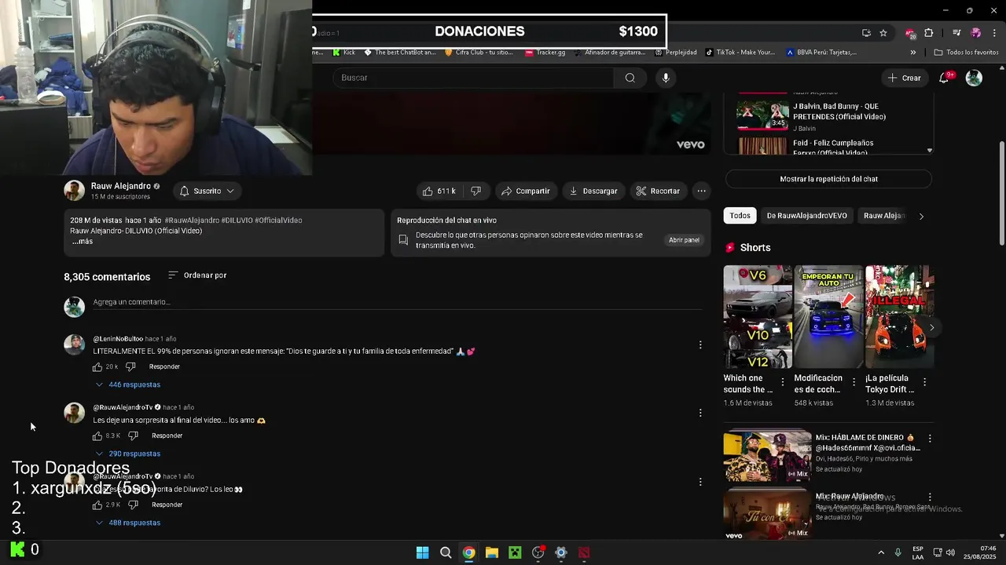The width and height of the screenshot is (1006, 565).
Task: Activate voice search microphone icon
Action: coord(666,78)
